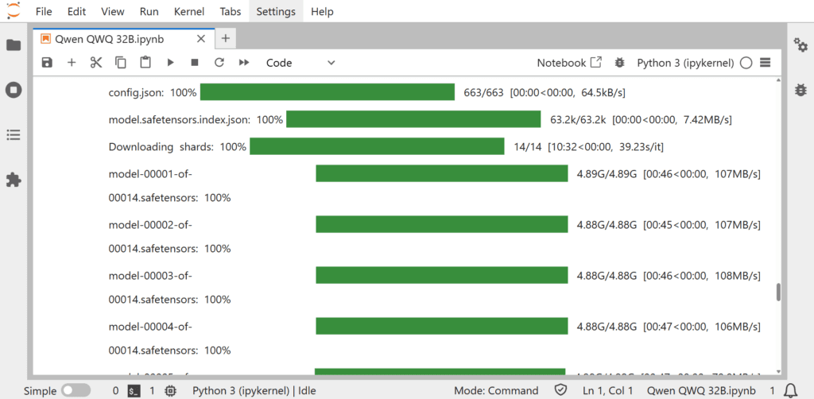The width and height of the screenshot is (814, 399).
Task: Insert a new cell below
Action: point(72,63)
